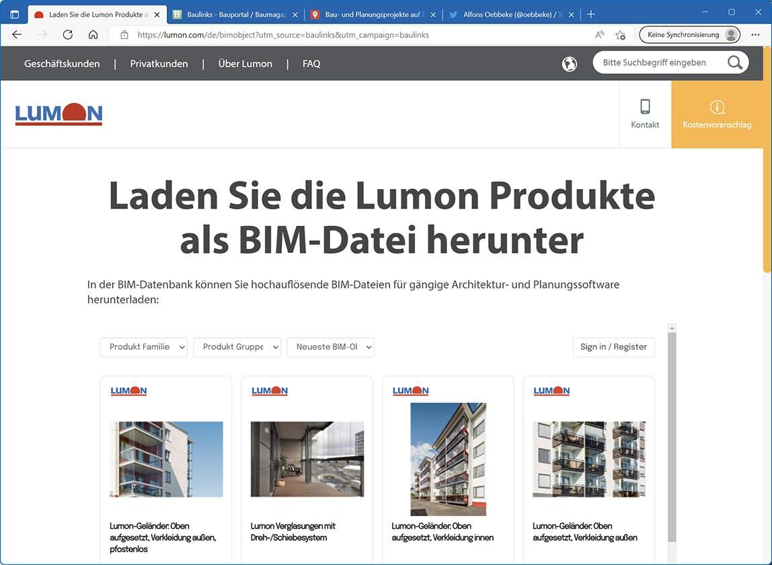The width and height of the screenshot is (772, 565).
Task: Close the Alfons Oebbeke Twitter tab
Action: tap(571, 15)
